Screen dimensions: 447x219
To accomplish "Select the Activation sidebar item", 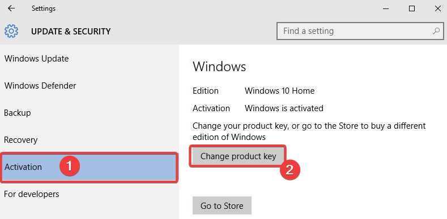I will click(x=90, y=167).
